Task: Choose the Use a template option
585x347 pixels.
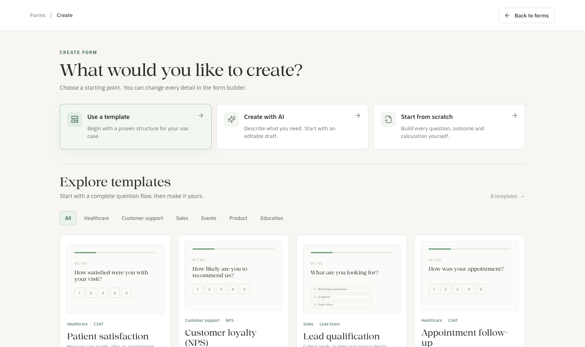Action: 136,127
